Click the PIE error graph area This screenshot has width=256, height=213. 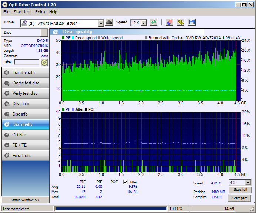coord(151,70)
